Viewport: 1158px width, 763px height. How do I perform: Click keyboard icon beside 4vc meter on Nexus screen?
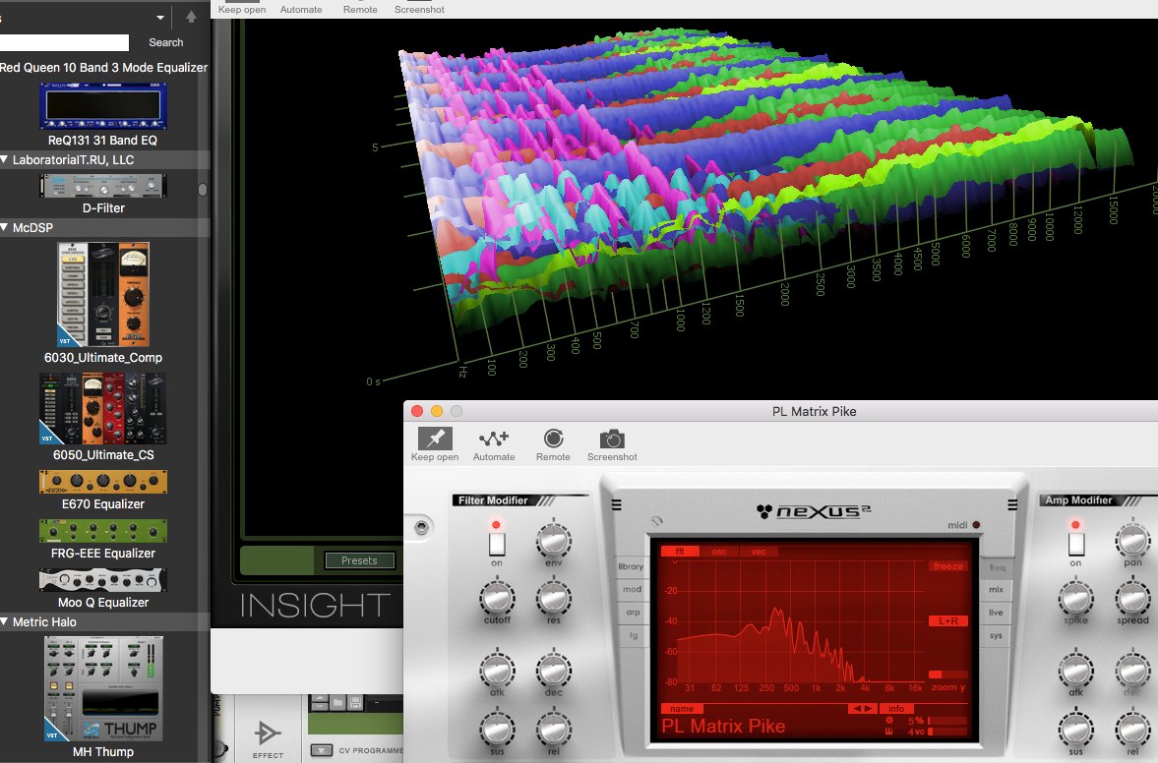(x=889, y=732)
